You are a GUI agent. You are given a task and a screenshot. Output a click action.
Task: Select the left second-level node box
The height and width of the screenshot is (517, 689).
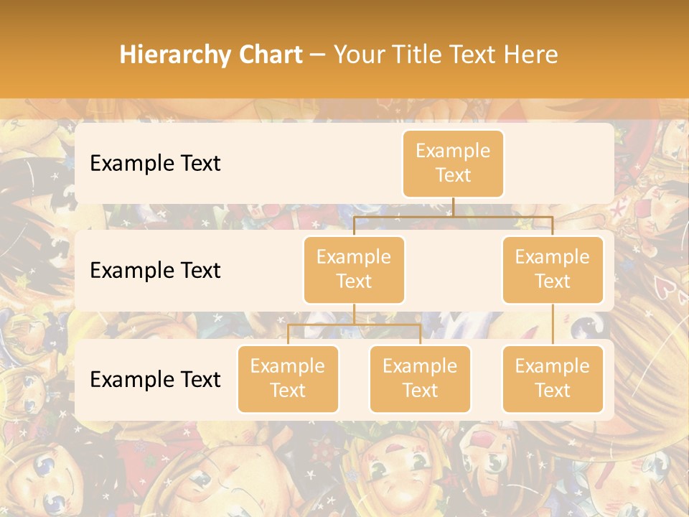pyautogui.click(x=354, y=270)
